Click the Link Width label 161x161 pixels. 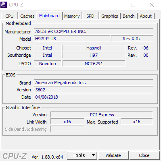tap(37, 122)
